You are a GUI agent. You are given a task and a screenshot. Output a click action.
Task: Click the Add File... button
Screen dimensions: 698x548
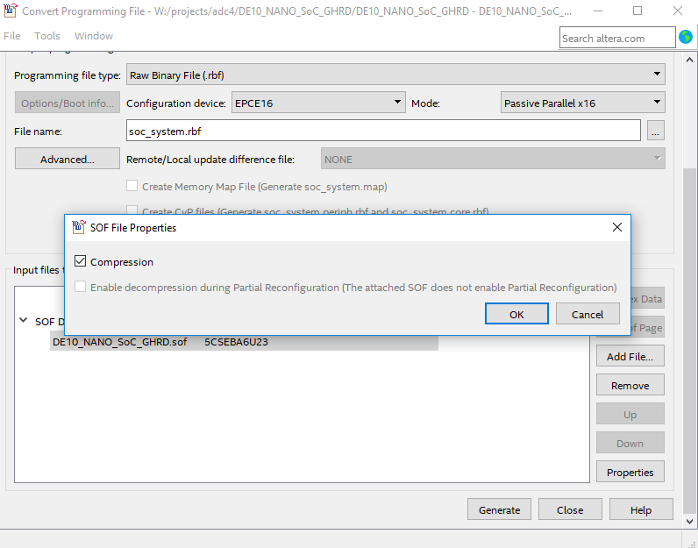630,356
